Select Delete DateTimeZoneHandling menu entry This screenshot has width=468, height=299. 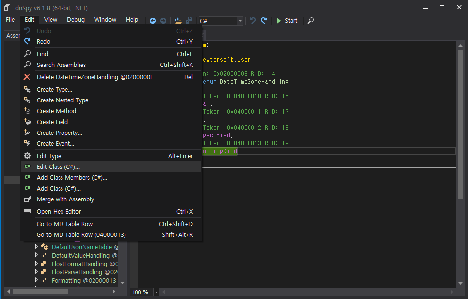111,77
